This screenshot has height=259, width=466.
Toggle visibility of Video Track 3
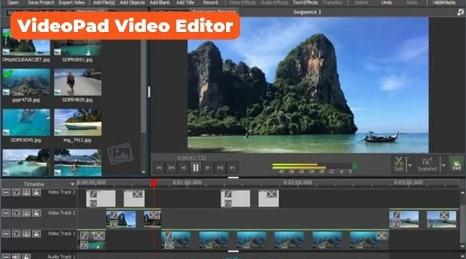pyautogui.click(x=16, y=193)
